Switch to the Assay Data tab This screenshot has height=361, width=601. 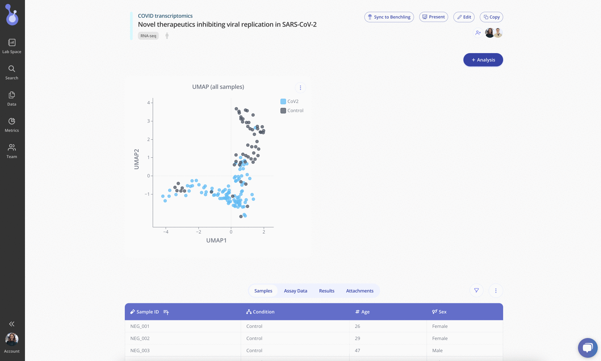pyautogui.click(x=296, y=291)
